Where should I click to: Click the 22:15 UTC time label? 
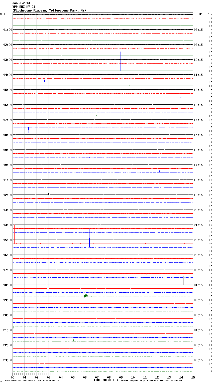(198, 240)
